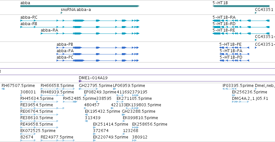Click the RE24977.5prime EST feature

coord(58,140)
